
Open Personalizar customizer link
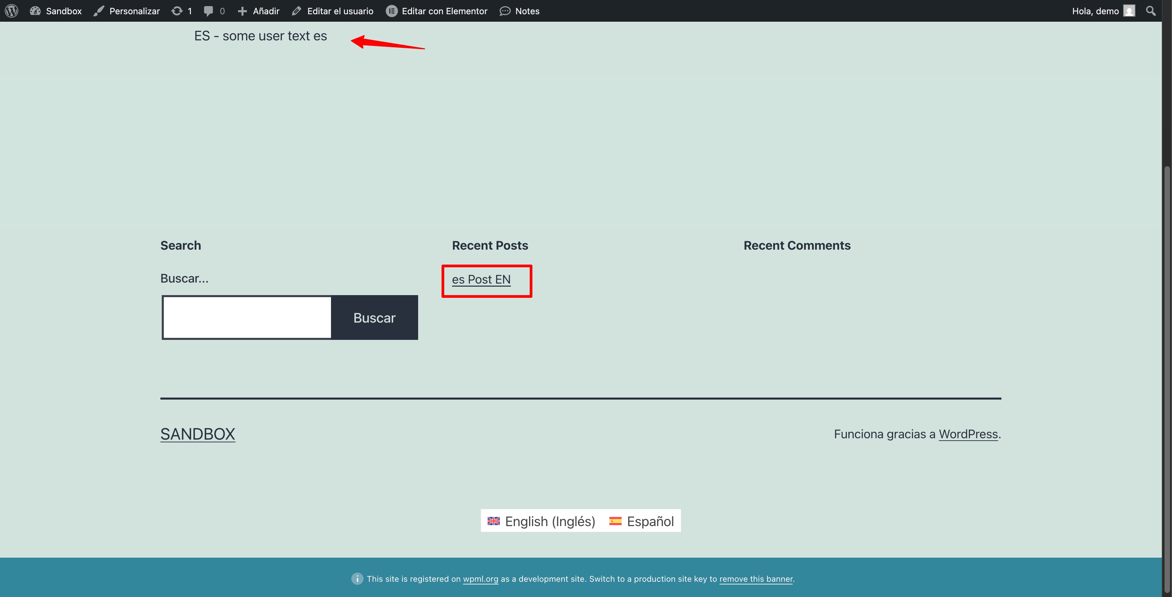126,11
